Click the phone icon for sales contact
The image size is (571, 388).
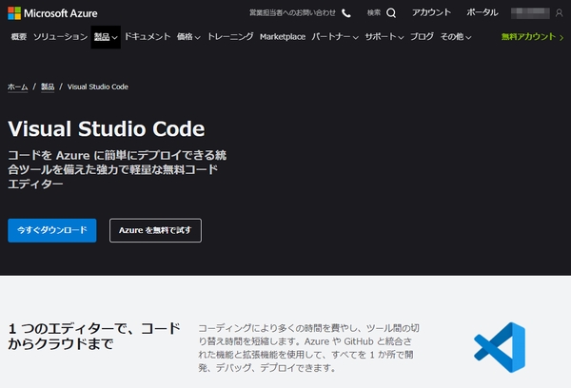click(346, 13)
